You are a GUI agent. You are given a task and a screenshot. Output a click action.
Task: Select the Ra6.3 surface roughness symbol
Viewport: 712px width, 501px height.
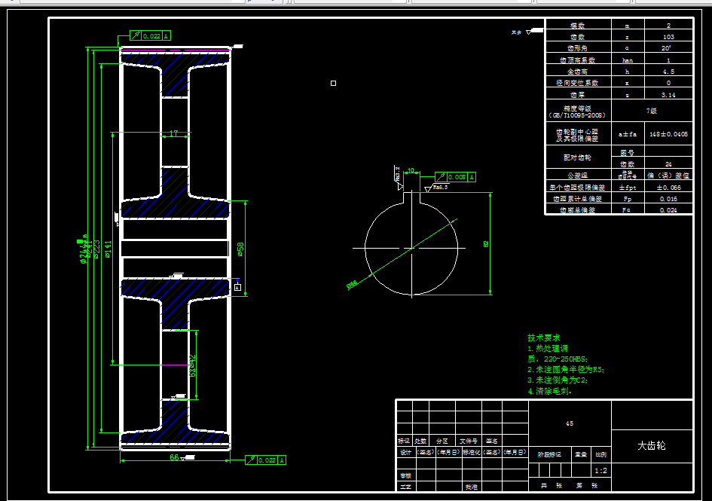coord(436,188)
